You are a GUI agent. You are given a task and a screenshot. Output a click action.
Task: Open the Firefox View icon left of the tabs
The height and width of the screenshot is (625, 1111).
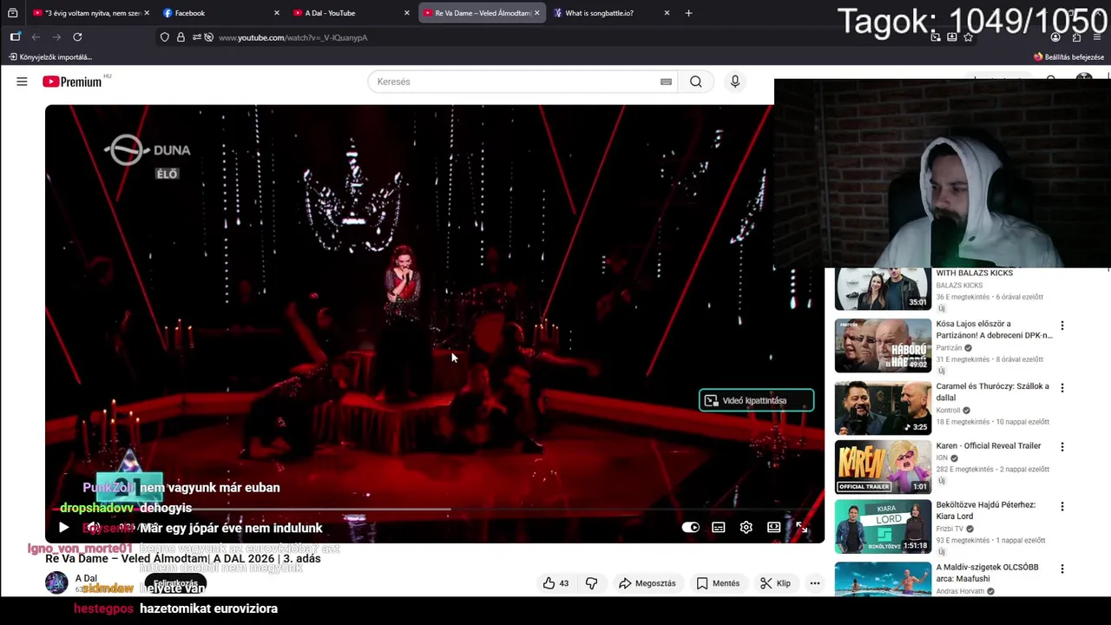[x=12, y=13]
